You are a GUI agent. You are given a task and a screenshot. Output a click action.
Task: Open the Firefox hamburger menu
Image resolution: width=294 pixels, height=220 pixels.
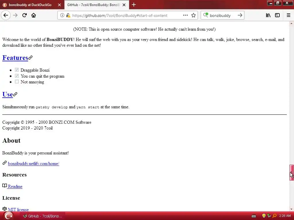click(289, 15)
